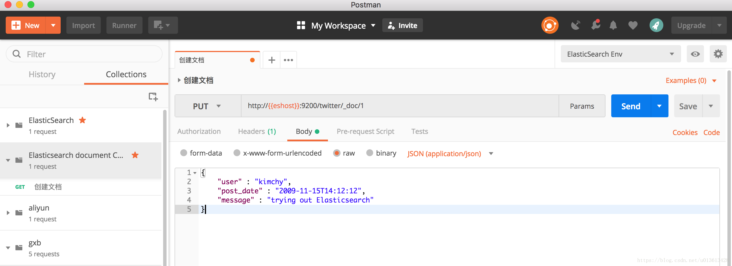Select the form-data radio button
This screenshot has width=732, height=266.
coord(184,153)
